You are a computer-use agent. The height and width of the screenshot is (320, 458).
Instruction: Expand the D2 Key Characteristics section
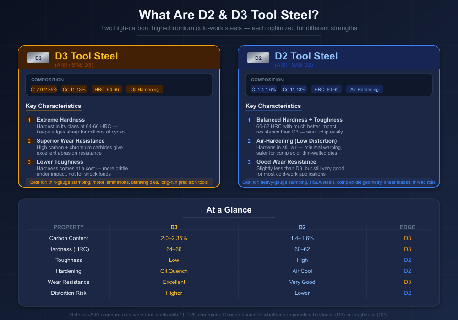[x=273, y=106]
